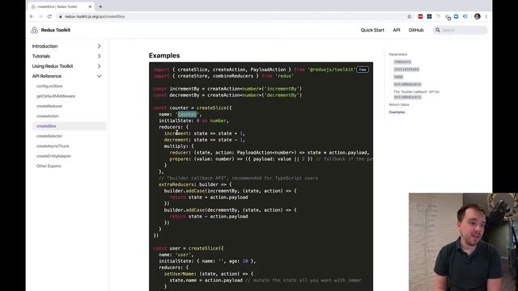The image size is (518, 291).
Task: Click the Examples heading
Action: pyautogui.click(x=164, y=56)
